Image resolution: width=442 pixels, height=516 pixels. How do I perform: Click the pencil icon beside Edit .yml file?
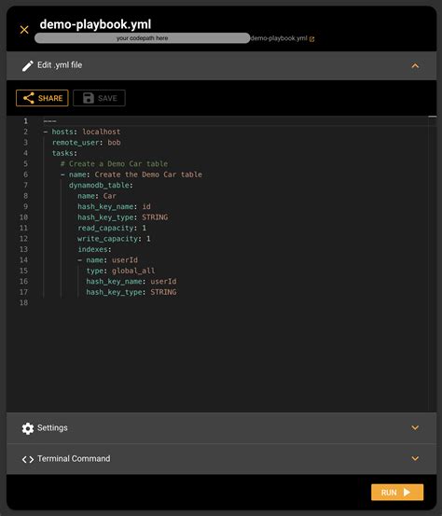coord(28,66)
